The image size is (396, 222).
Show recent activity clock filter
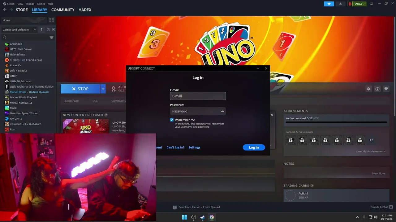[48, 30]
